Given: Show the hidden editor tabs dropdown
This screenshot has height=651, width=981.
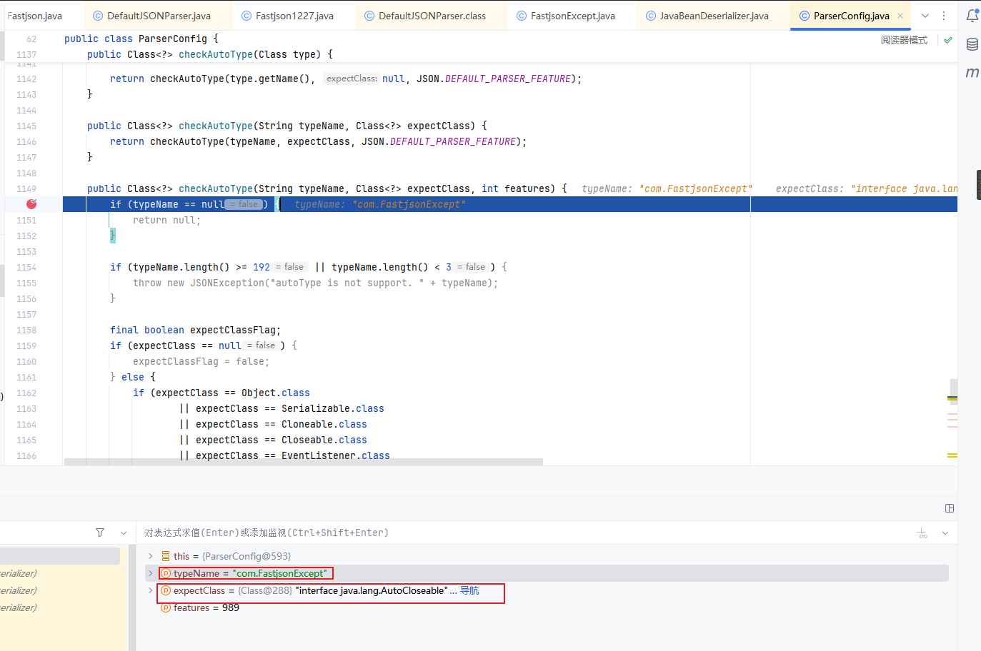Looking at the screenshot, I should pos(925,16).
